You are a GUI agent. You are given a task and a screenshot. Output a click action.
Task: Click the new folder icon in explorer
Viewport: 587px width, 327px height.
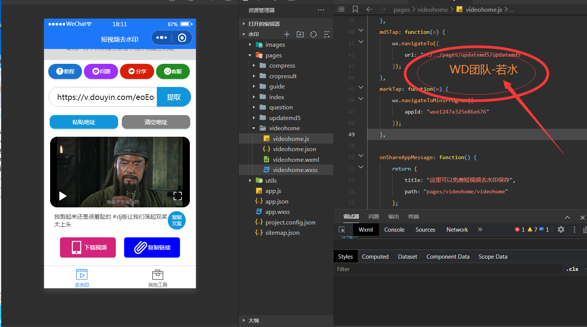[x=300, y=34]
